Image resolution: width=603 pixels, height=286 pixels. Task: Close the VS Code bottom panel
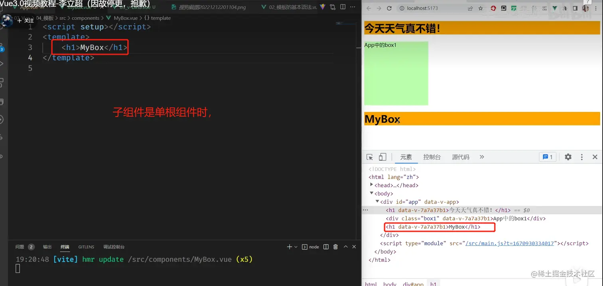tap(354, 247)
